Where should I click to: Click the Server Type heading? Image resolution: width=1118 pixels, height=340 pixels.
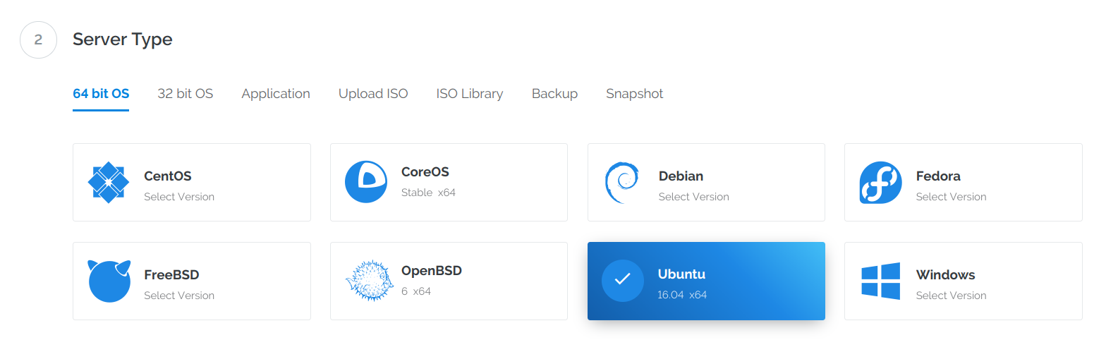coord(123,40)
